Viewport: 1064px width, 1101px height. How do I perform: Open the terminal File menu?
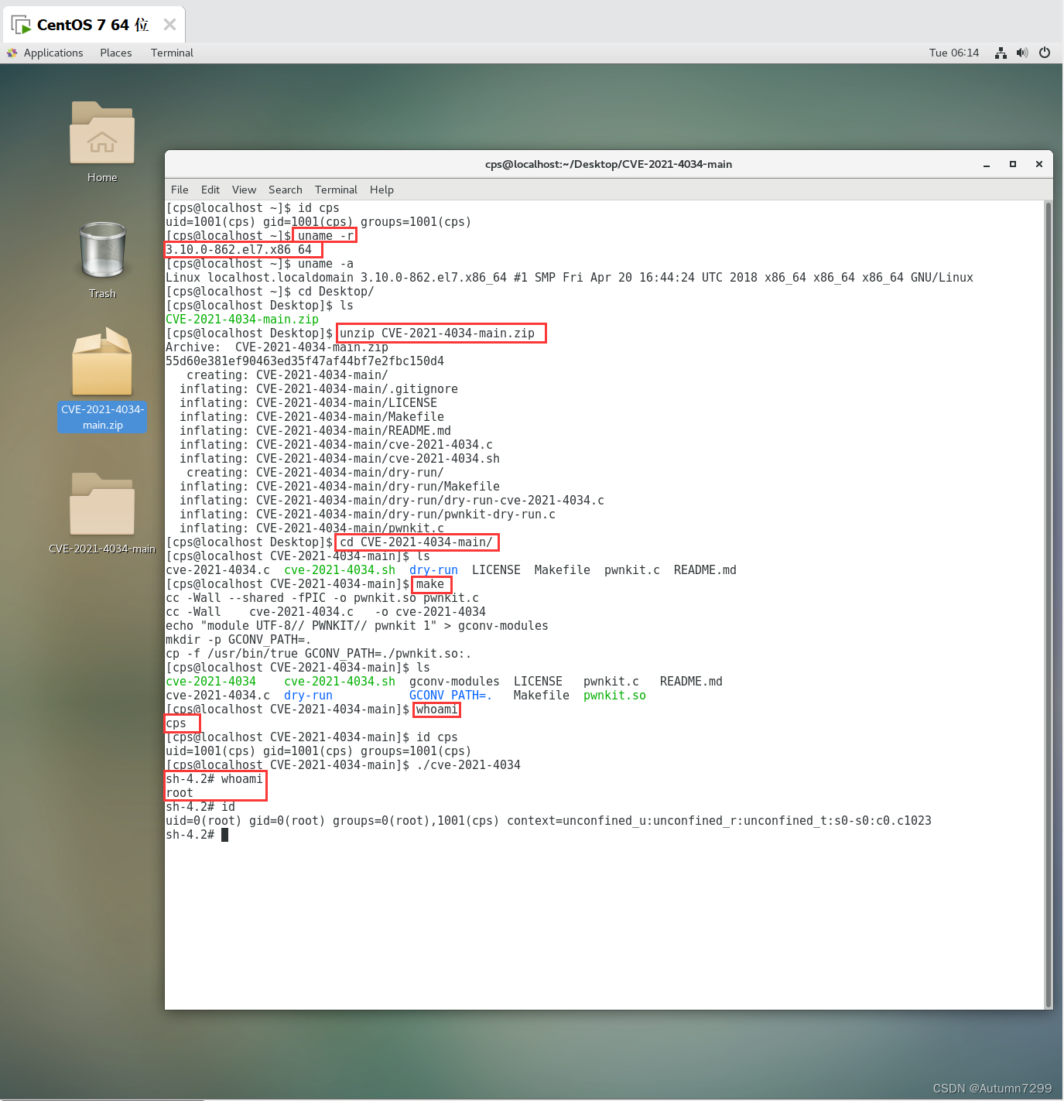click(x=180, y=190)
